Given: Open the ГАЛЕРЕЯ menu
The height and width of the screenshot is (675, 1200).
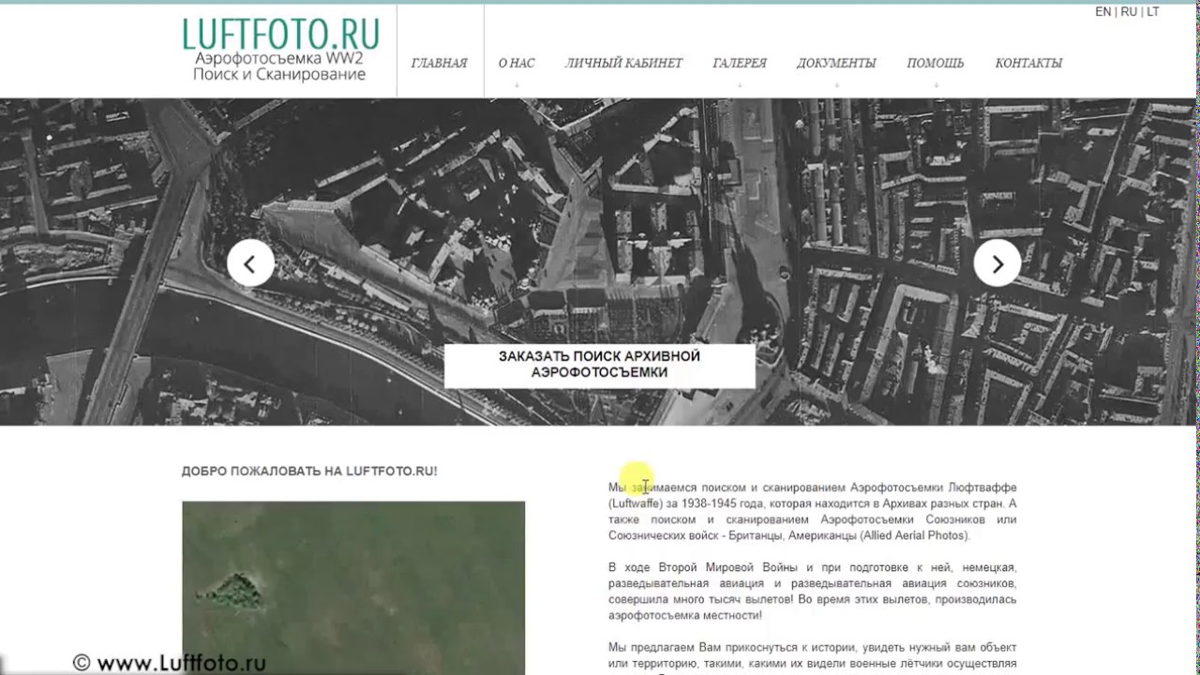Looking at the screenshot, I should (740, 63).
